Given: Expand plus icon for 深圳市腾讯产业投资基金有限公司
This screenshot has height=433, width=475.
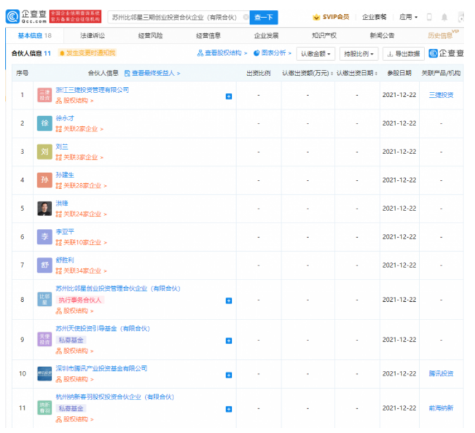Looking at the screenshot, I should click(229, 375).
